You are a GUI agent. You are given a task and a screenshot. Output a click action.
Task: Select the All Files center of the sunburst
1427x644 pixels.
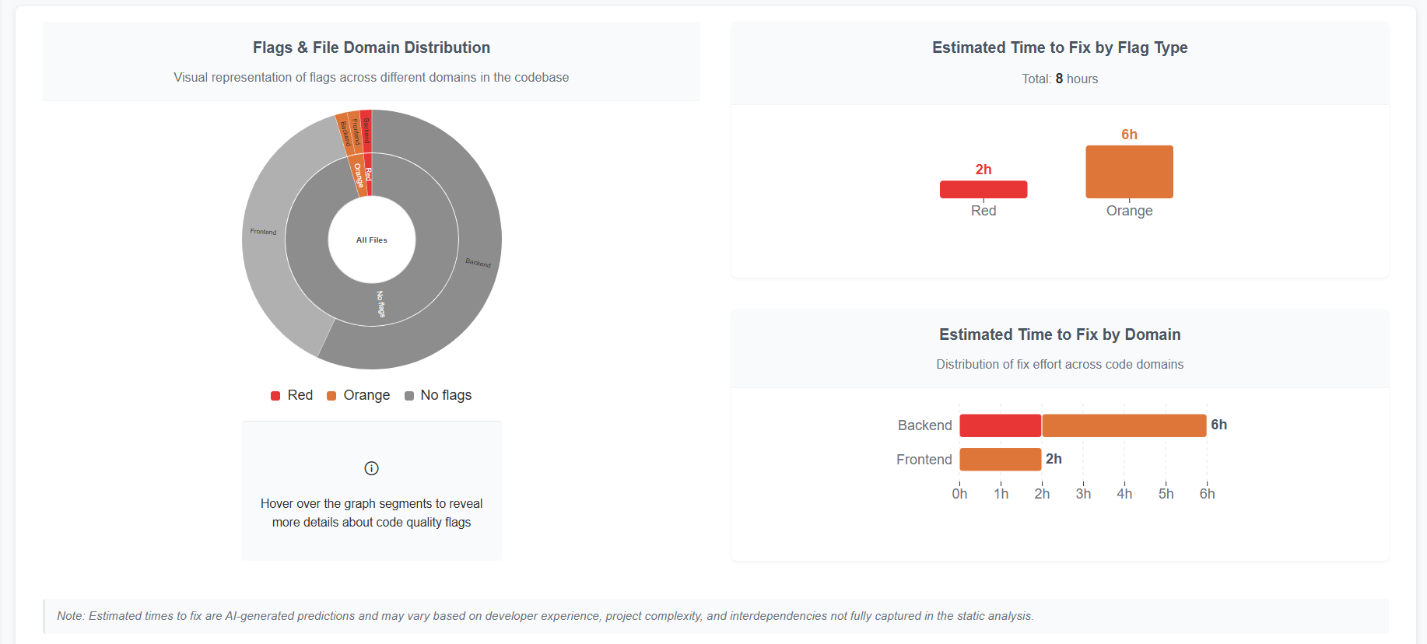click(372, 240)
